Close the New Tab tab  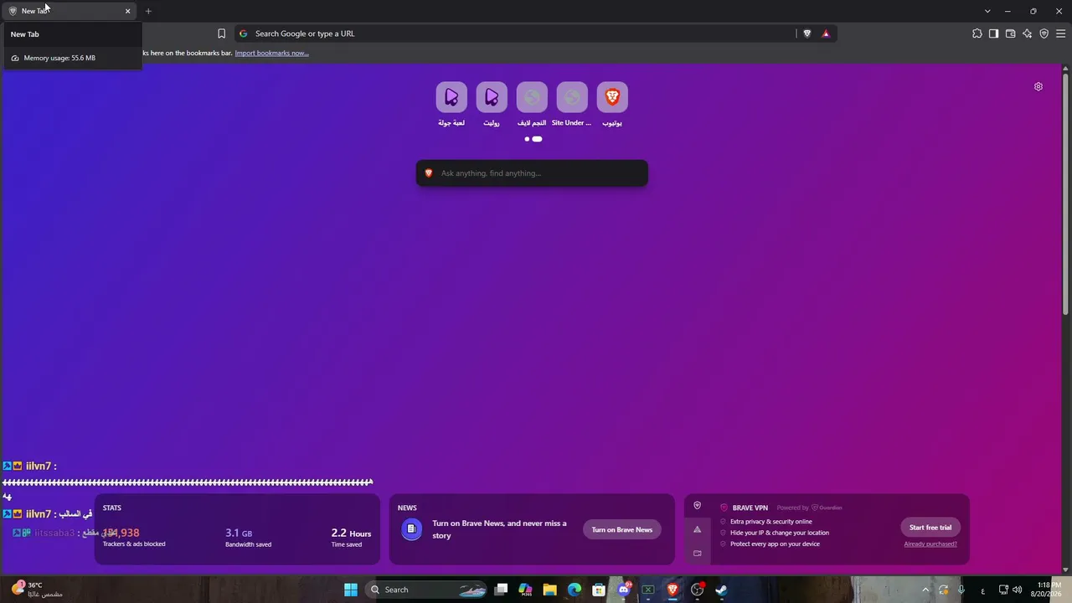[x=128, y=11]
